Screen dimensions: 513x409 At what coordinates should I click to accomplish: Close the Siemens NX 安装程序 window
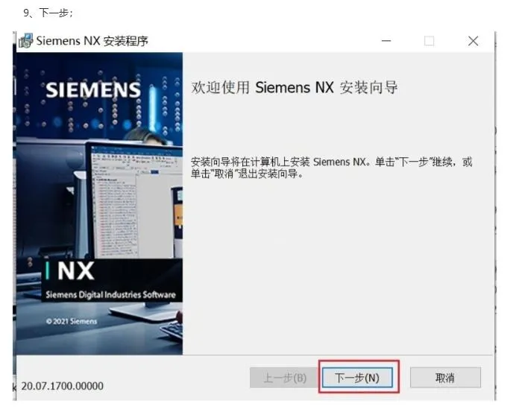point(473,41)
